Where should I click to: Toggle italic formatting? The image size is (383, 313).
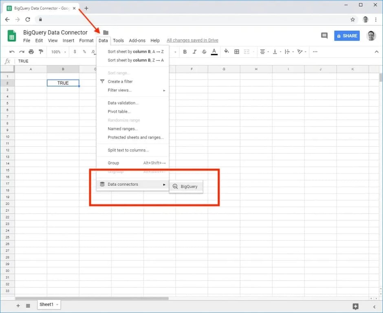(x=194, y=52)
